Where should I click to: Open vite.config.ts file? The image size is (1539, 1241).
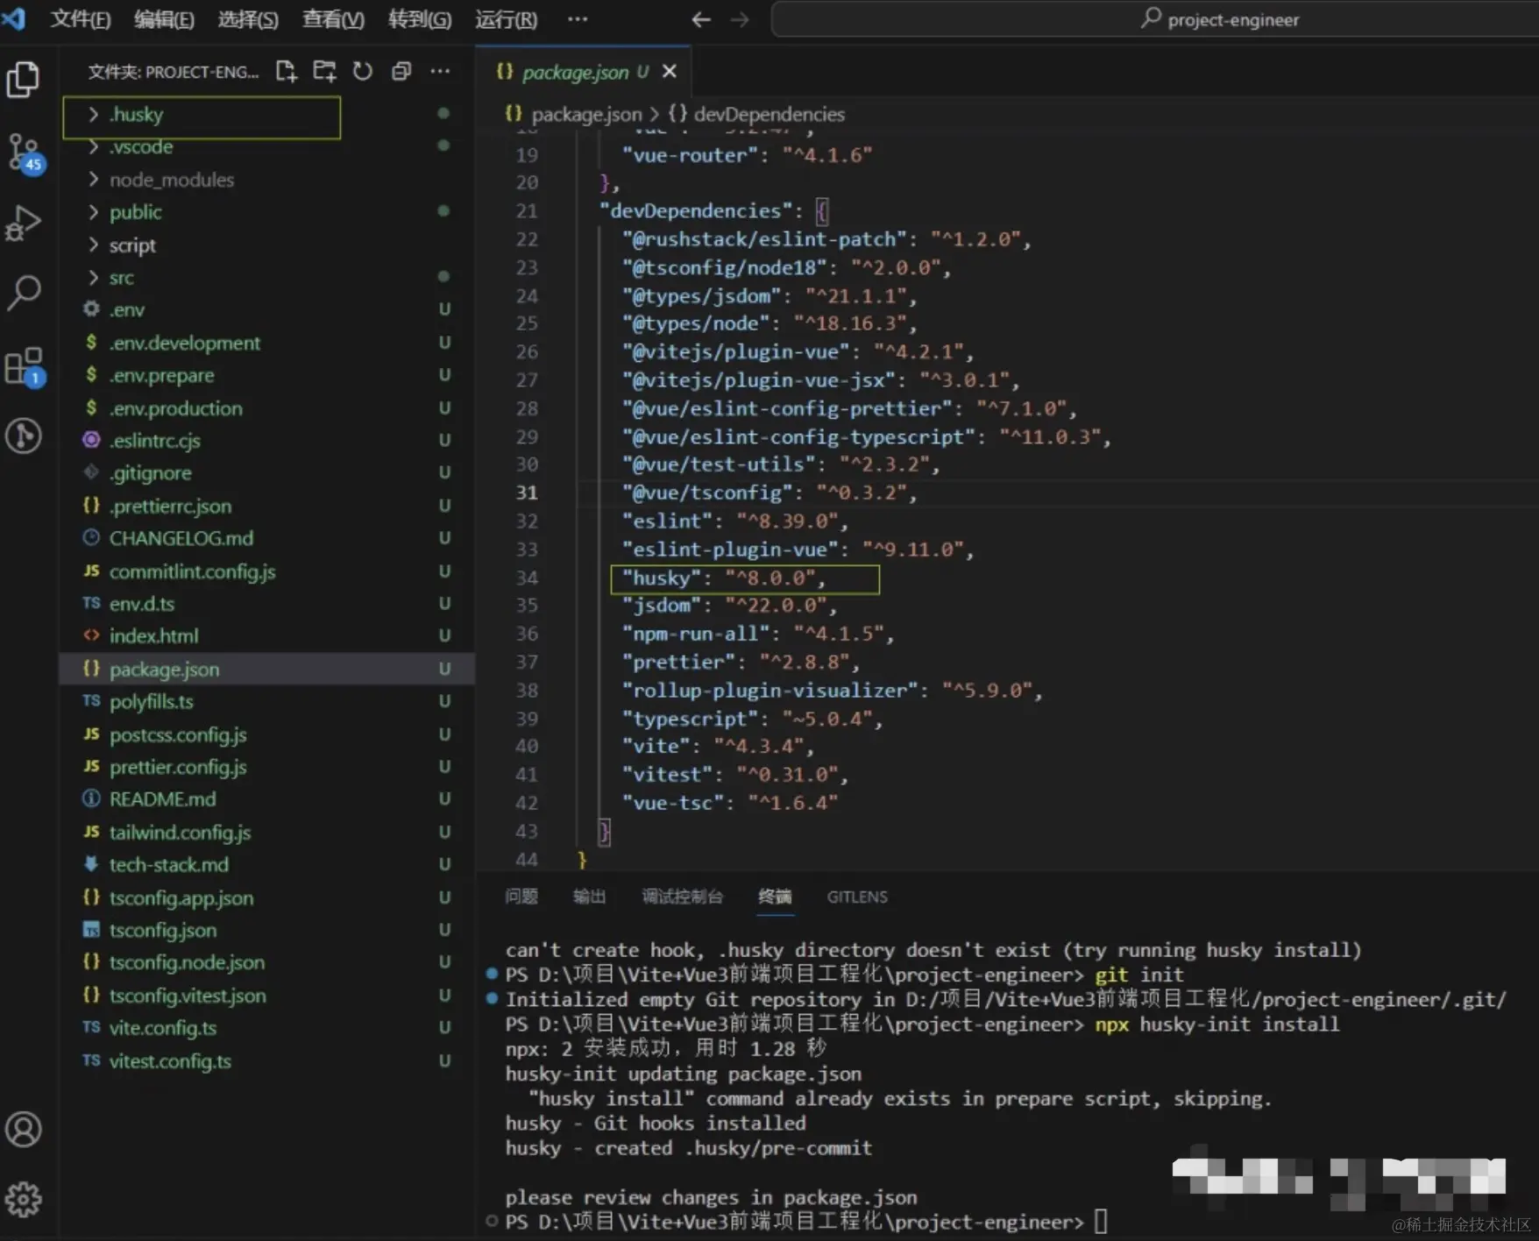267,1028
